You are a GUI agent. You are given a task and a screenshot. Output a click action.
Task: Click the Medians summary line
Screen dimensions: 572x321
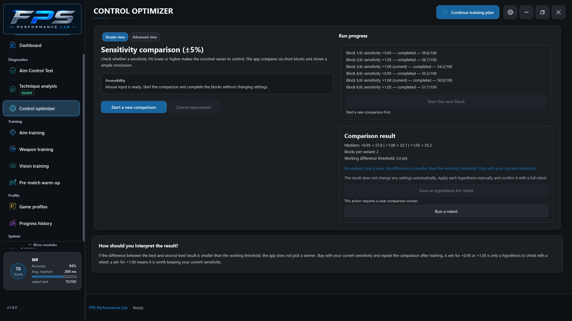pos(388,145)
